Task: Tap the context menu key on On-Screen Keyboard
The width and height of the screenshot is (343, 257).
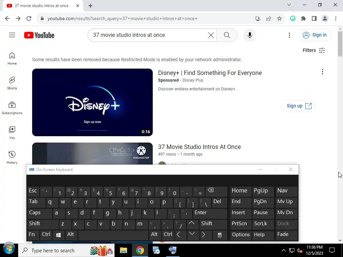Action: 220,235
